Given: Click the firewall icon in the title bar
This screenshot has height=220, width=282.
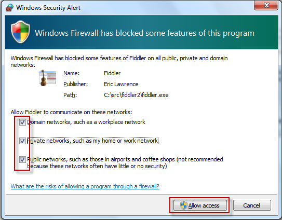Looking at the screenshot, I should click(x=9, y=8).
